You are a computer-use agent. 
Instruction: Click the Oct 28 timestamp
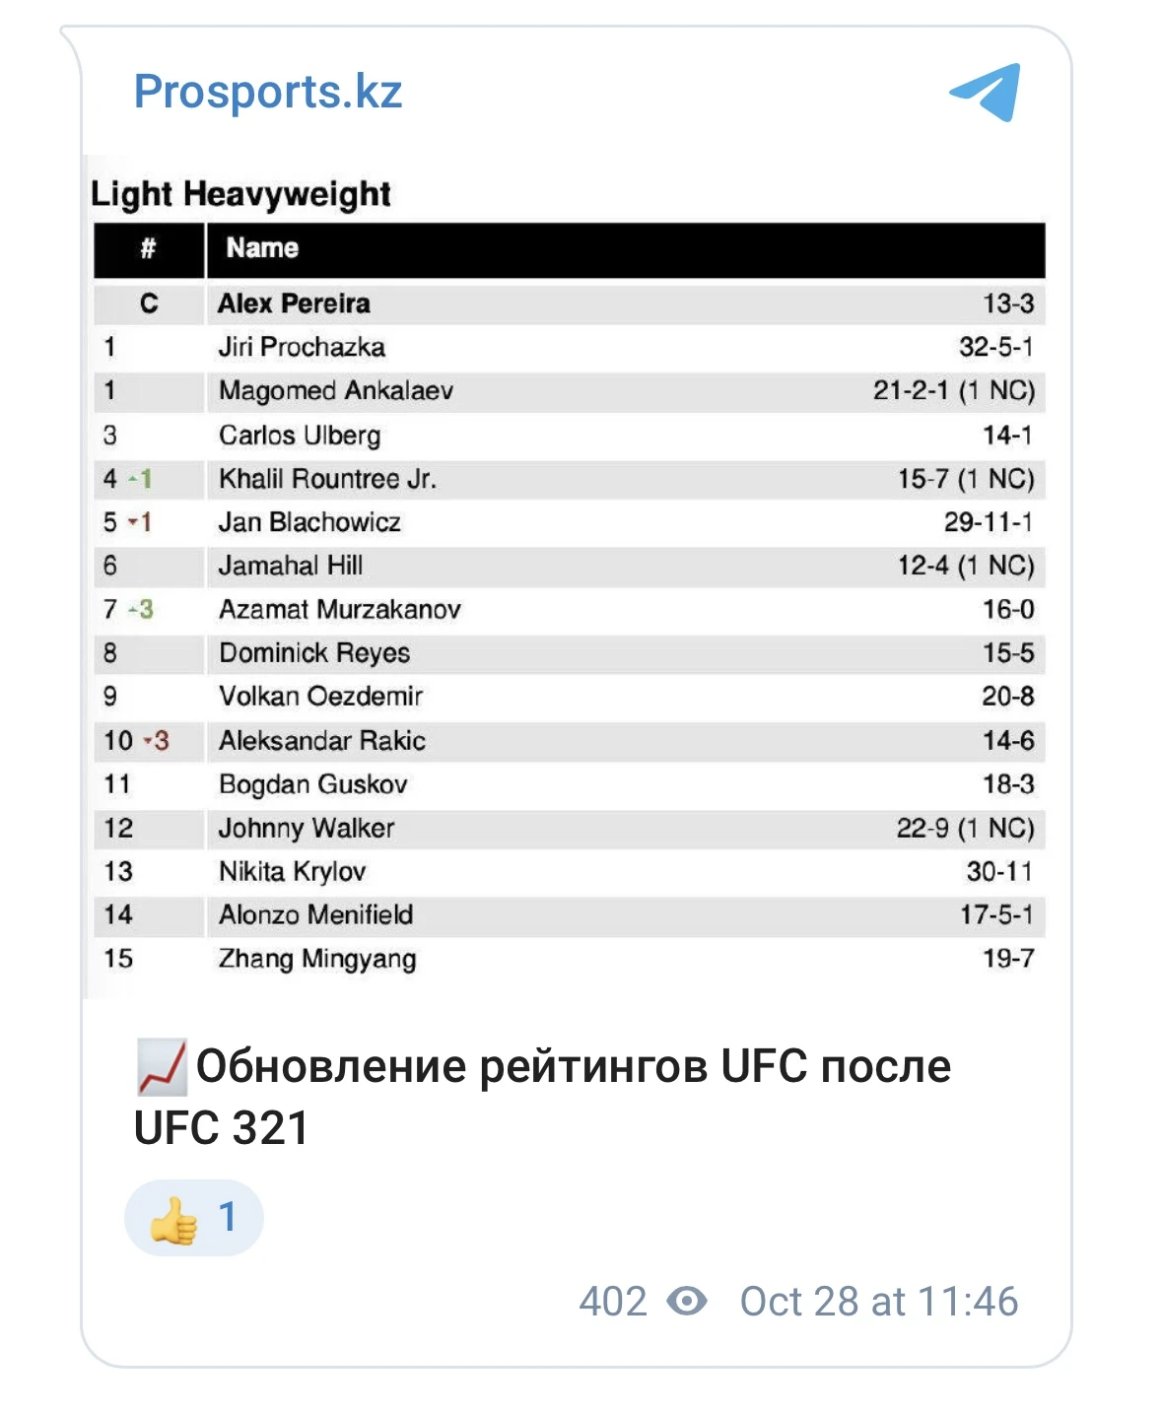click(x=878, y=1301)
